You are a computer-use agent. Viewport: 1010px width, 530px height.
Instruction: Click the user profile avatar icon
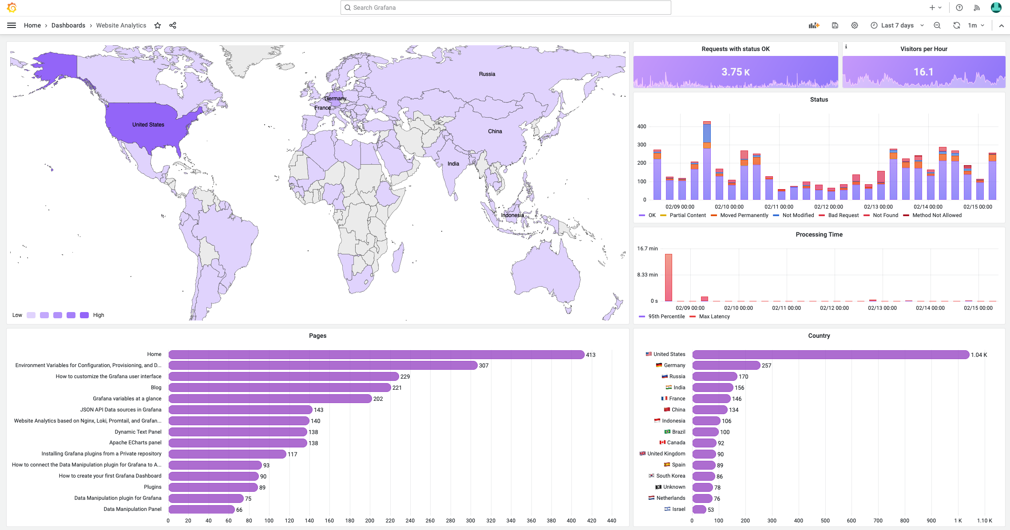(x=996, y=8)
